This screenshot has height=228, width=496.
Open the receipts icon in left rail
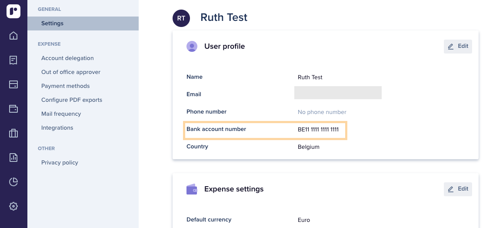point(13,60)
